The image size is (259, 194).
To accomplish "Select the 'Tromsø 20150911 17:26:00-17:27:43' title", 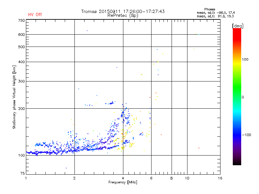I will pyautogui.click(x=123, y=11).
